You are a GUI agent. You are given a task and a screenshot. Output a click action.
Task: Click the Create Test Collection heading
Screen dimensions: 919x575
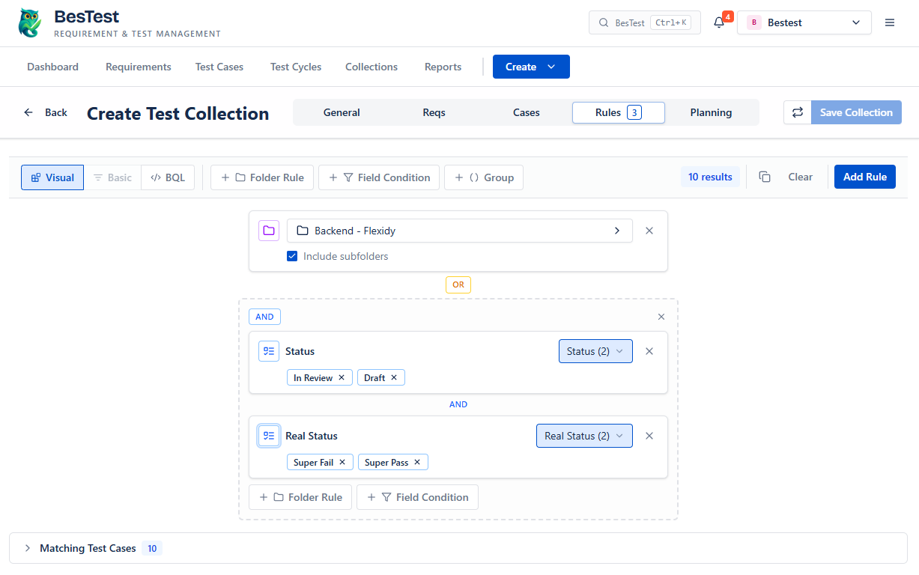(x=178, y=113)
